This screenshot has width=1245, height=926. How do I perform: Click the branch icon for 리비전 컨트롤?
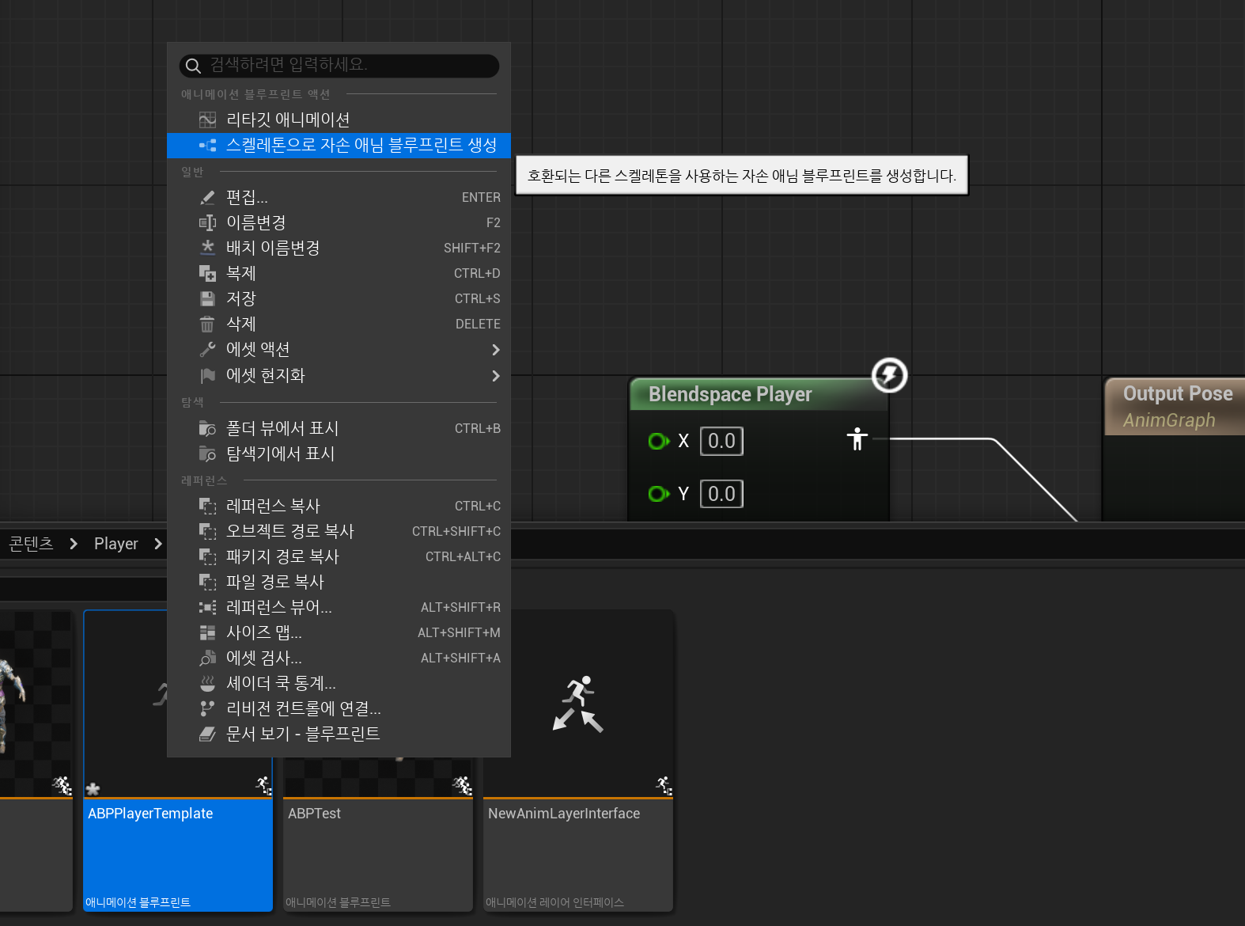point(207,708)
